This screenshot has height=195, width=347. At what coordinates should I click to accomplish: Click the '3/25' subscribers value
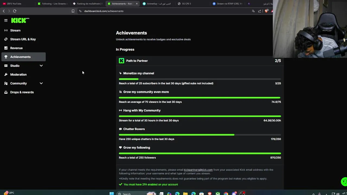coord(278,83)
